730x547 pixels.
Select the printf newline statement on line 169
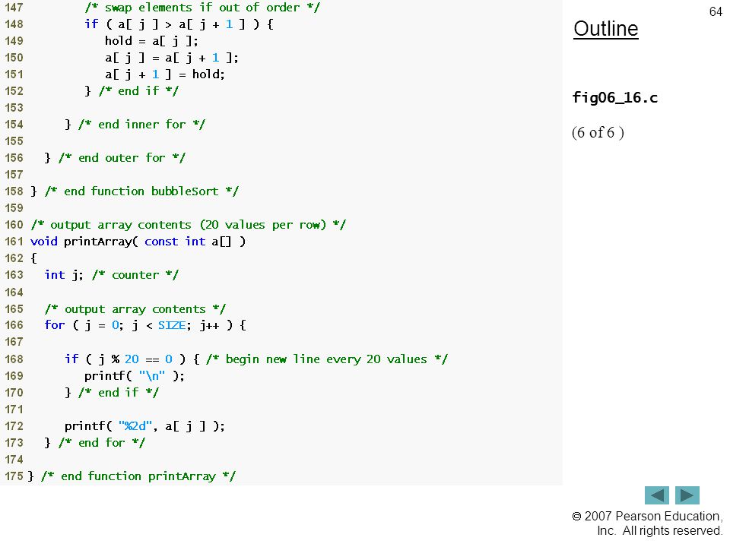[x=135, y=376]
